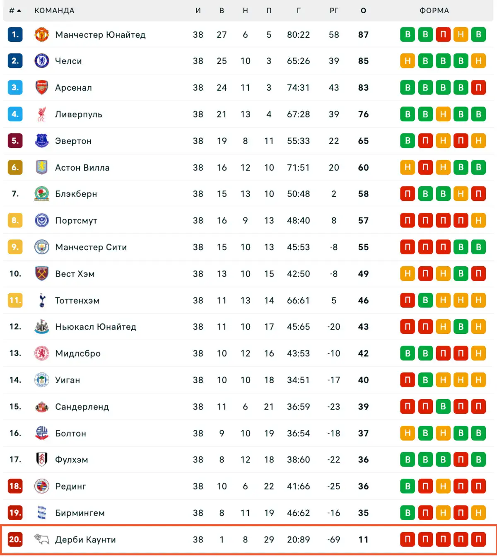The width and height of the screenshot is (497, 557).
Task: Click Bolton's first orange Н form badge
Action: coord(408,433)
